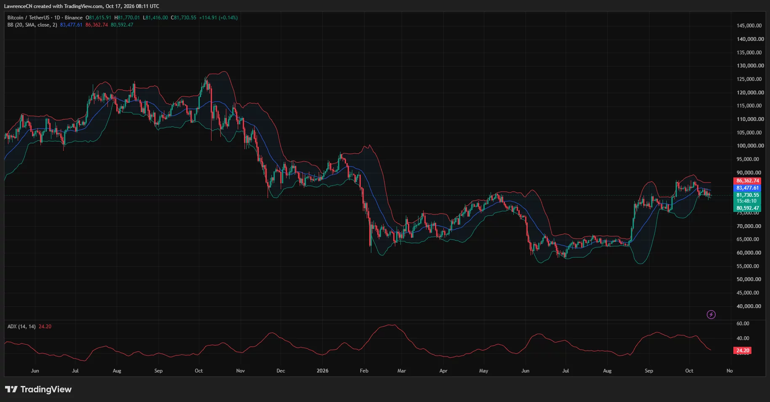The width and height of the screenshot is (770, 402).
Task: Click the green 81,730.55 last price label
Action: [x=747, y=195]
